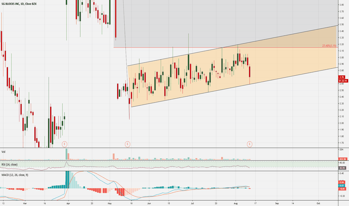Click the MACD (12, 26, close, 9) label
This screenshot has width=349, height=206.
tap(15, 175)
